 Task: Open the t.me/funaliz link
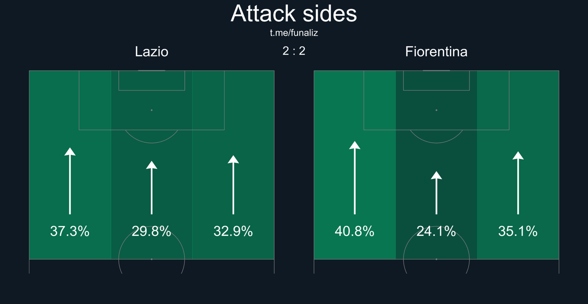coord(294,33)
